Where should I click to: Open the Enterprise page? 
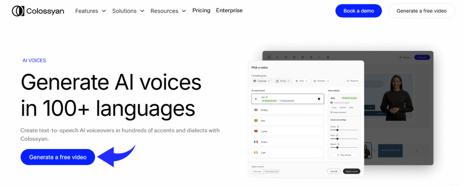(x=229, y=11)
